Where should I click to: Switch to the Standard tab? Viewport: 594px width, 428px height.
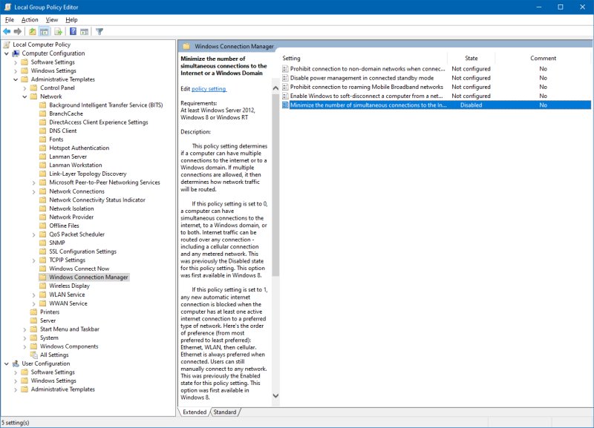point(224,412)
